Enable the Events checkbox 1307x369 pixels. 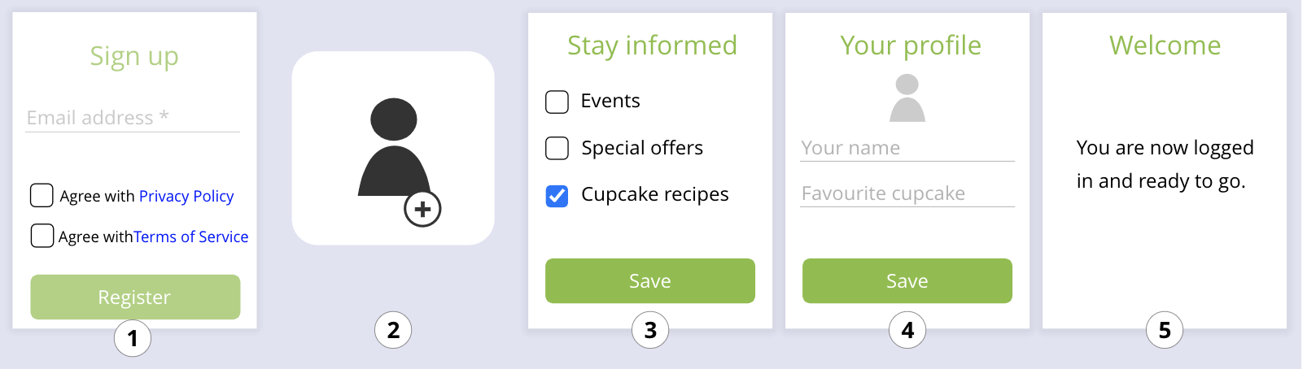click(557, 102)
